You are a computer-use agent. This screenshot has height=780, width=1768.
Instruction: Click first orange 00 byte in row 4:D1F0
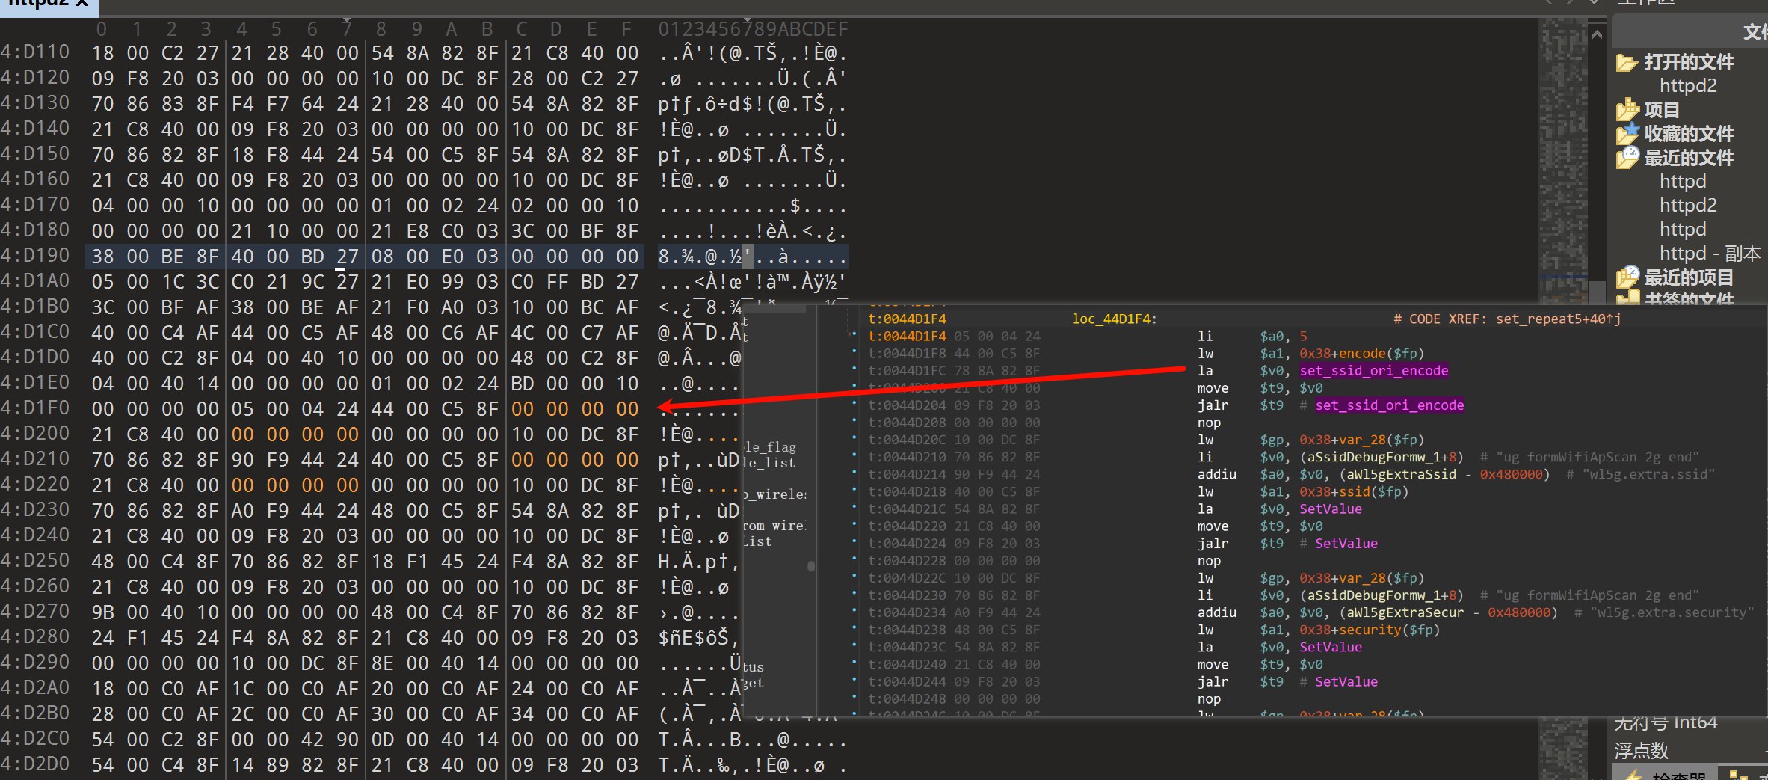coord(523,409)
